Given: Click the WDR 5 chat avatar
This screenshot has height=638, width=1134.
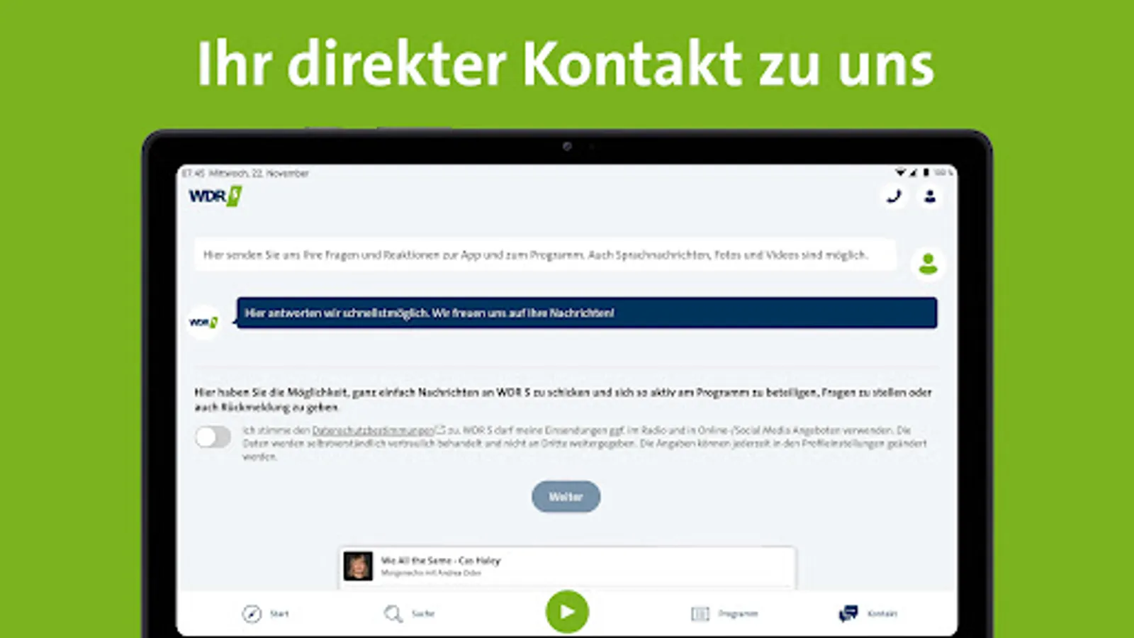Looking at the screenshot, I should pyautogui.click(x=203, y=322).
